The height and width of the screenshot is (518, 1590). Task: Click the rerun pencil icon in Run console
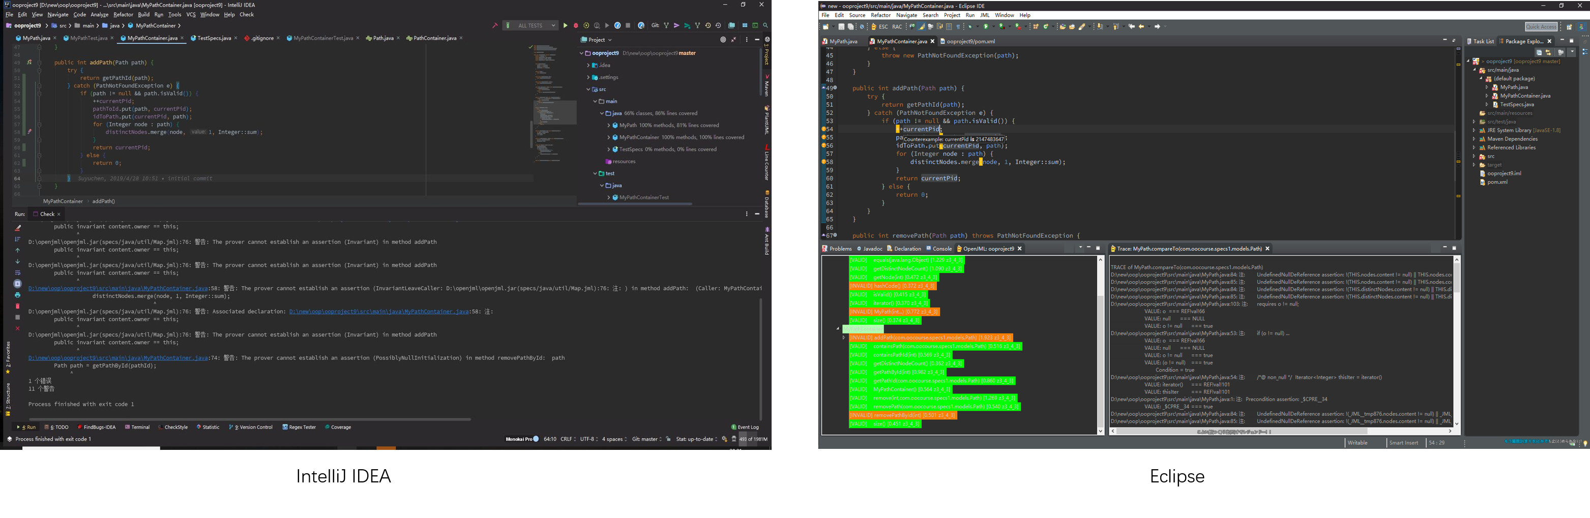point(17,228)
